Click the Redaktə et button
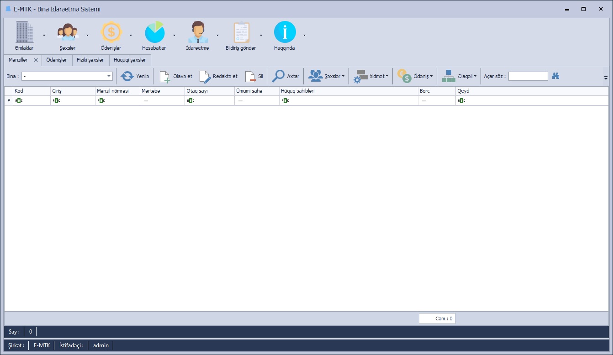This screenshot has height=355, width=613. [218, 76]
